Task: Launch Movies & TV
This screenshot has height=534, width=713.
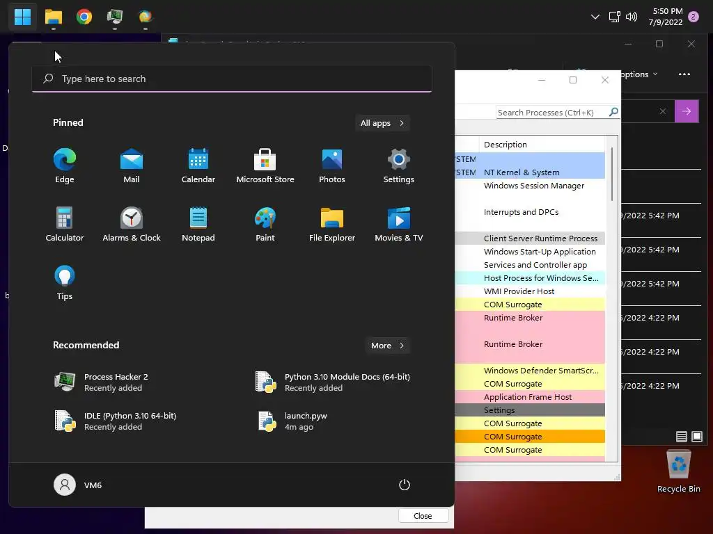Action: click(x=399, y=225)
